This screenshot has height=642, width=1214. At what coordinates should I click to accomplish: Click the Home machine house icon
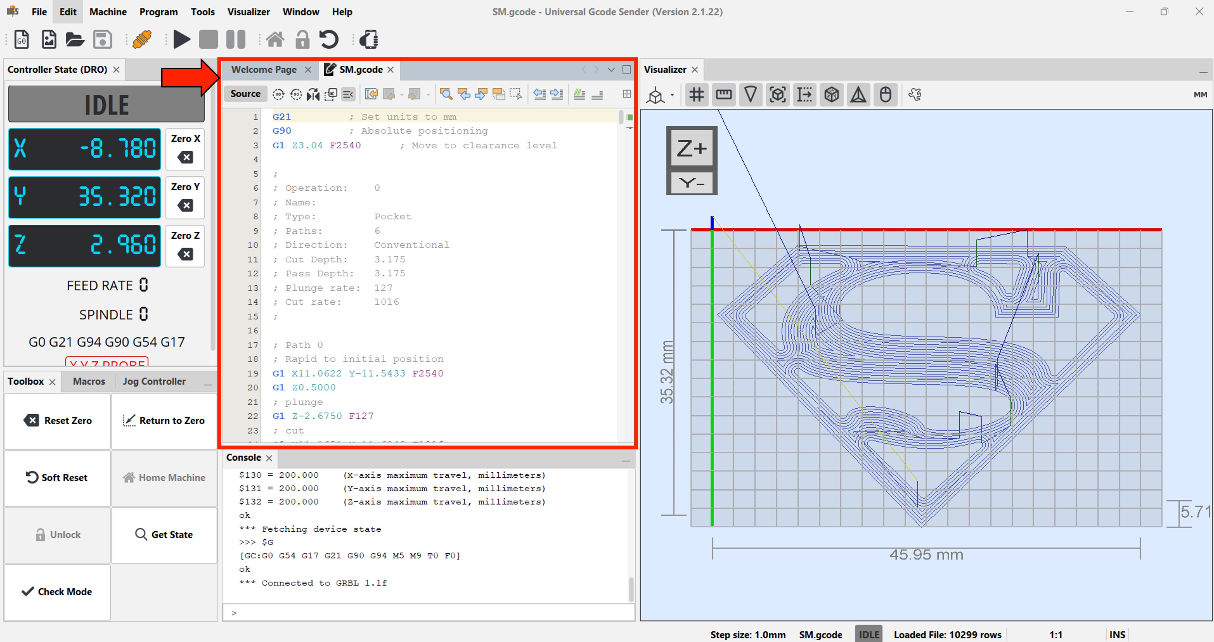pos(275,39)
